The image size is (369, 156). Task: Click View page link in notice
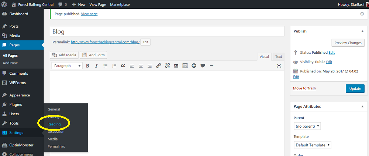point(89,14)
